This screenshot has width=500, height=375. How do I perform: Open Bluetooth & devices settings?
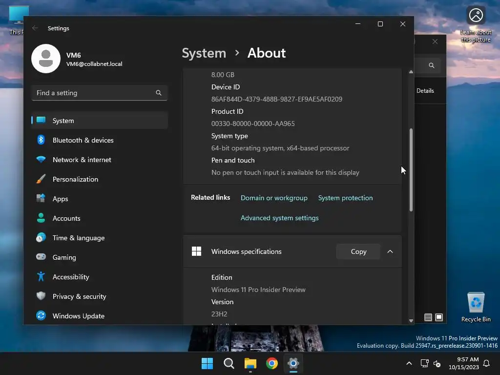click(x=100, y=140)
